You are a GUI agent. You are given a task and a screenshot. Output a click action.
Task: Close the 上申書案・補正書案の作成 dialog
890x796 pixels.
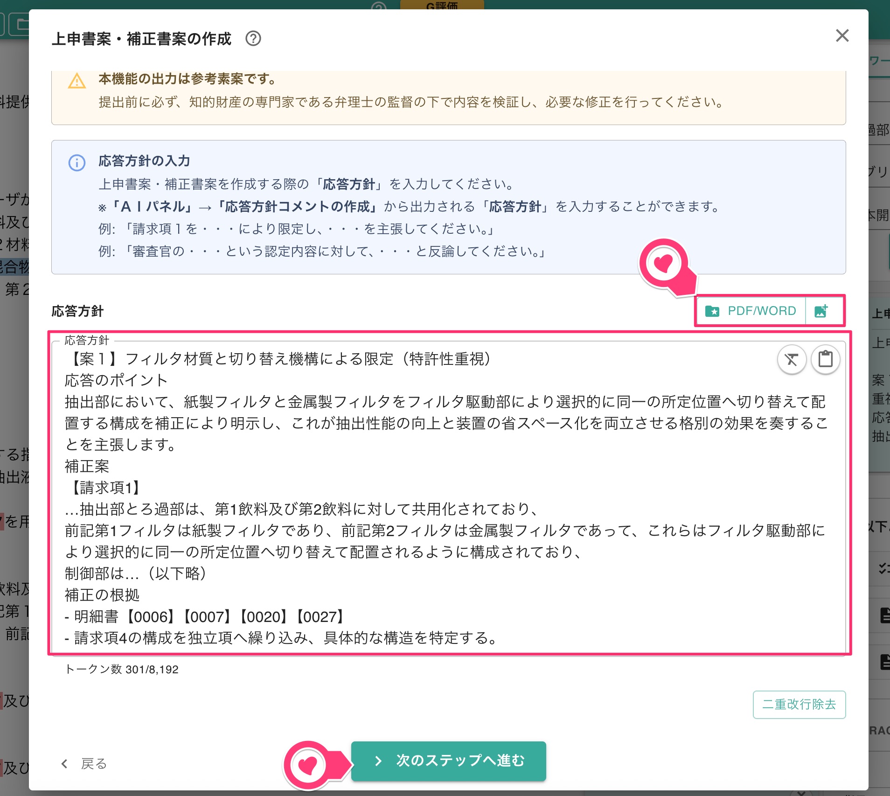coord(842,35)
